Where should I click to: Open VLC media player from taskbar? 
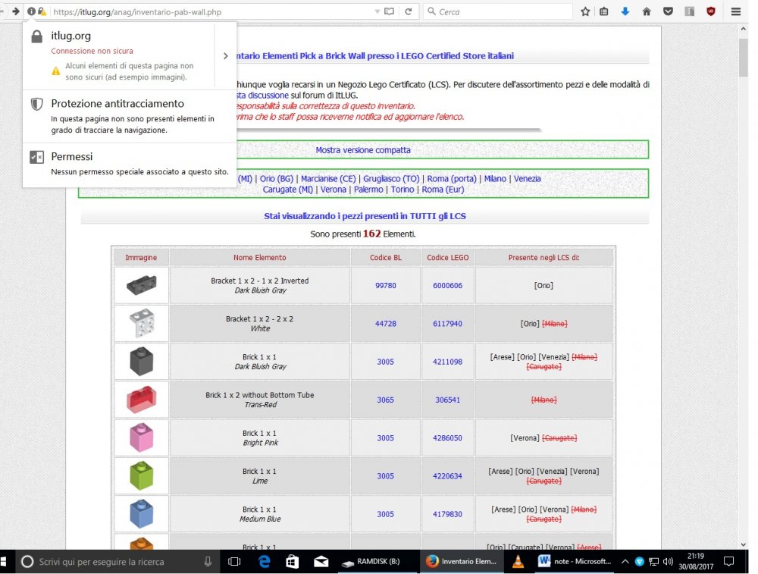[x=518, y=561]
